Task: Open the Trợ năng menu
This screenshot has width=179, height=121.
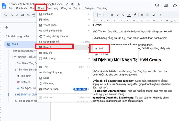Action: click(102, 8)
